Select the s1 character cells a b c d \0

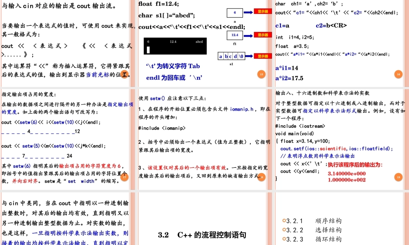click(231, 56)
